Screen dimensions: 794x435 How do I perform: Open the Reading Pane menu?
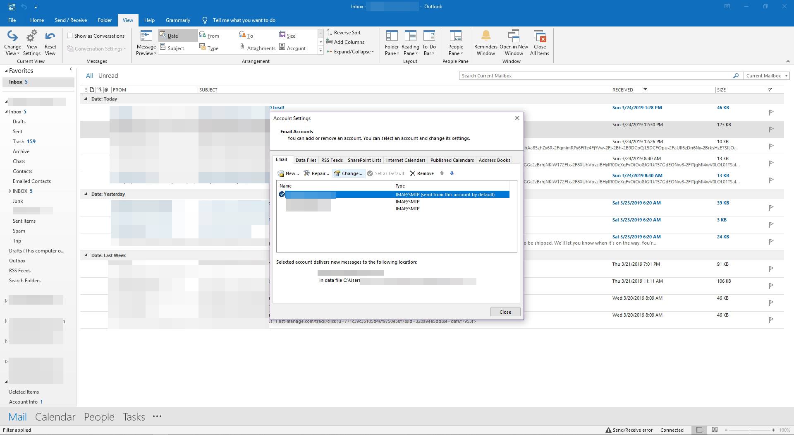[410, 43]
